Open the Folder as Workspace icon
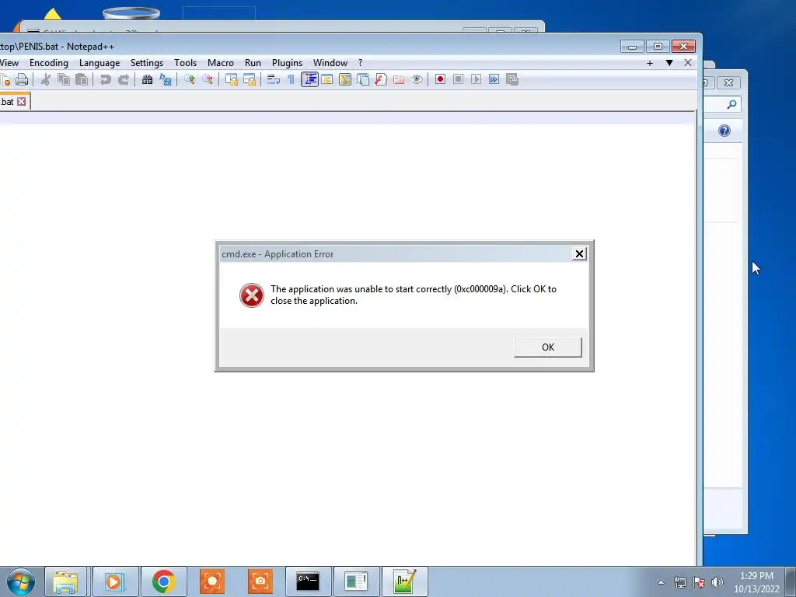796x597 pixels. point(399,80)
